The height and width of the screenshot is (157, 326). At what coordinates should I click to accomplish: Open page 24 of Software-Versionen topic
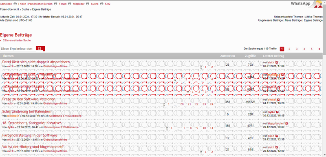pyautogui.click(x=211, y=104)
